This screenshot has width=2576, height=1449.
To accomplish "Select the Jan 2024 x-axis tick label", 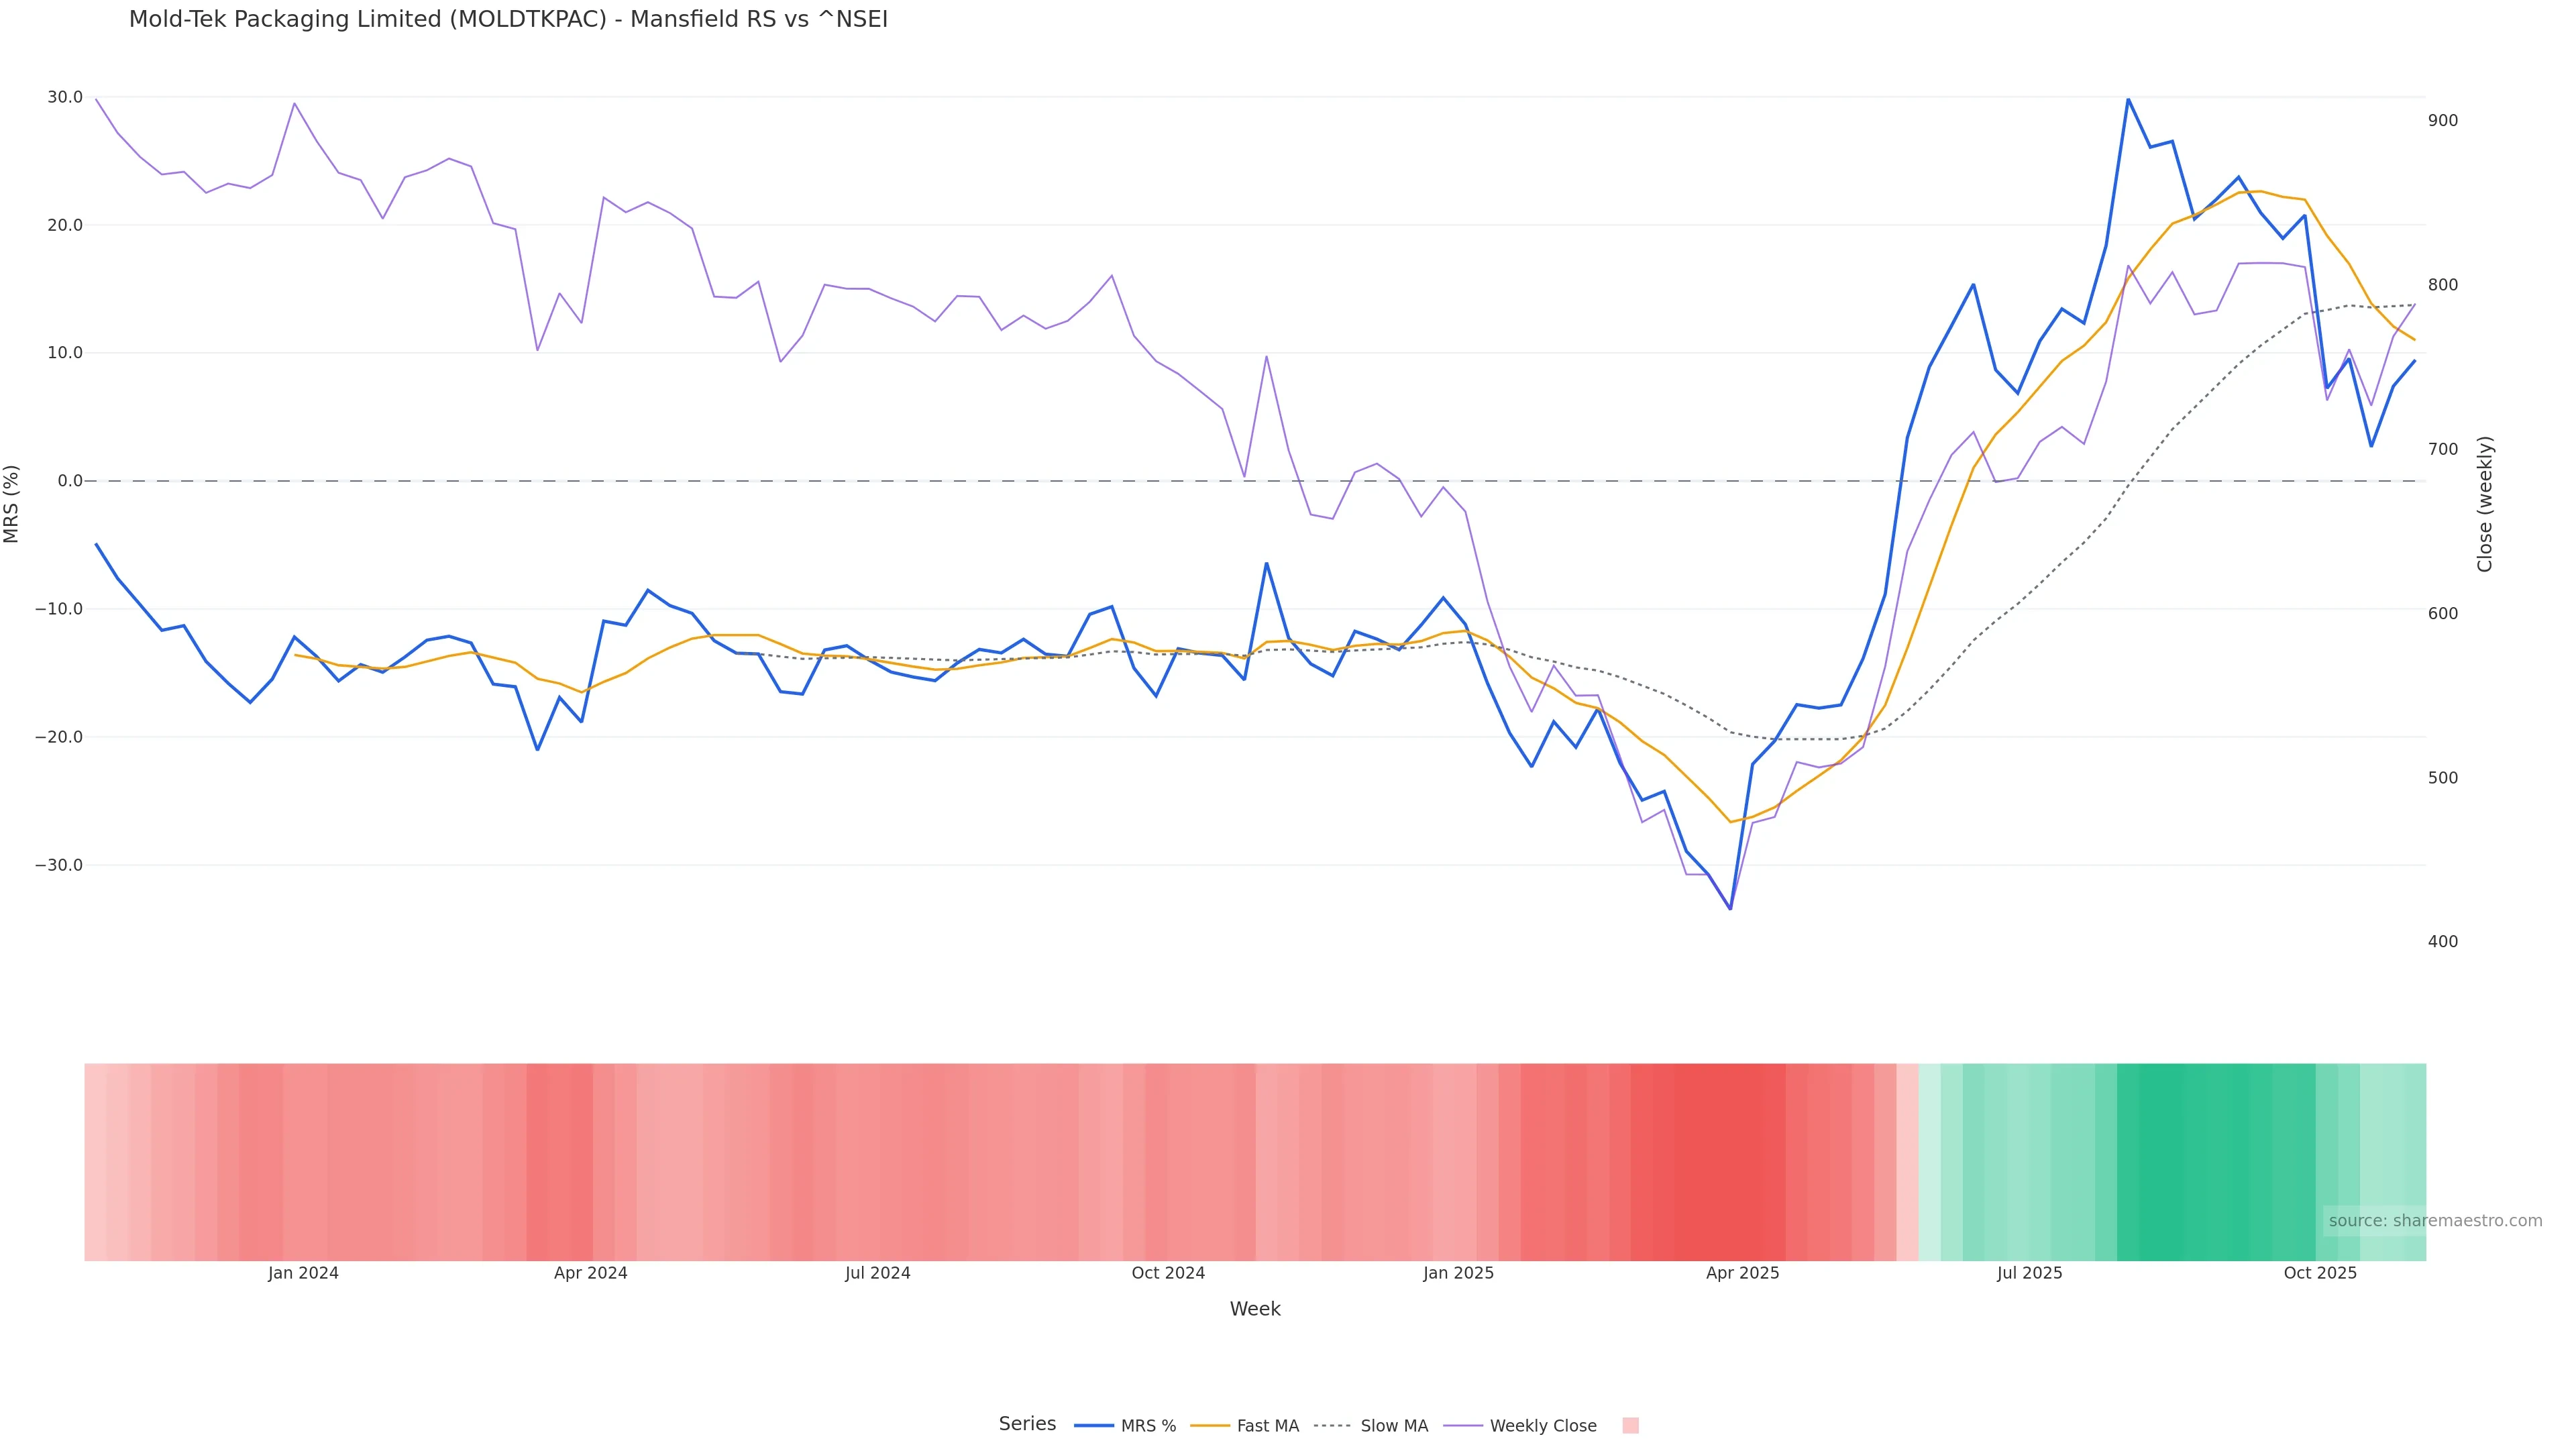I will coord(303,1273).
